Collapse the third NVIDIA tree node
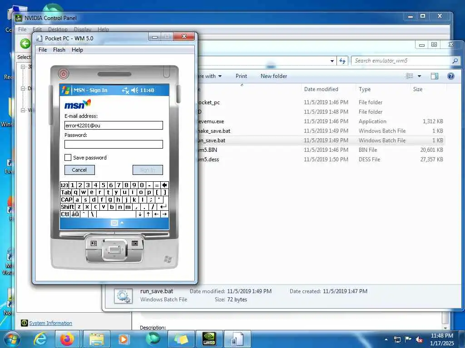The height and width of the screenshot is (348, 465). click(x=23, y=110)
